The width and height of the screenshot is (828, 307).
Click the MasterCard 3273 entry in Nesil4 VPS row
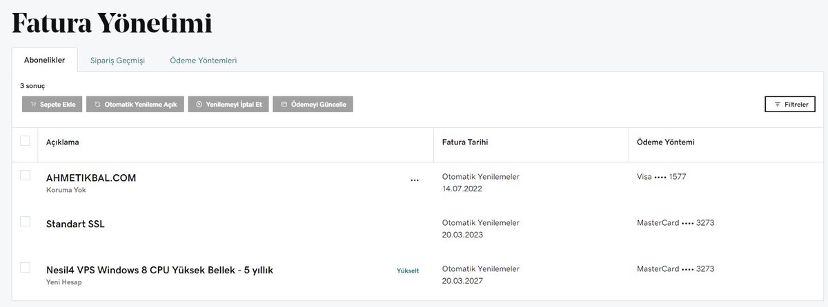675,269
